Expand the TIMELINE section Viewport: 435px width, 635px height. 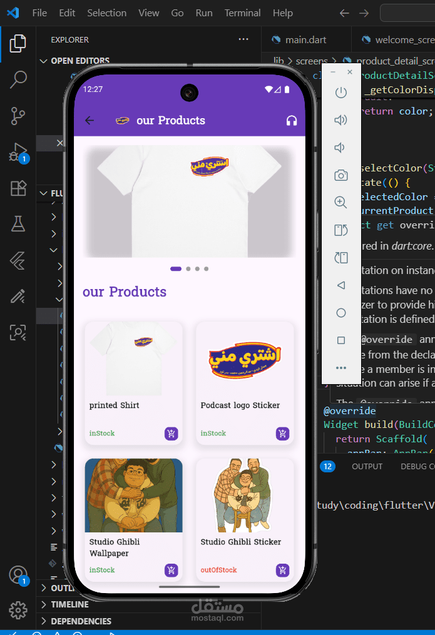[69, 604]
